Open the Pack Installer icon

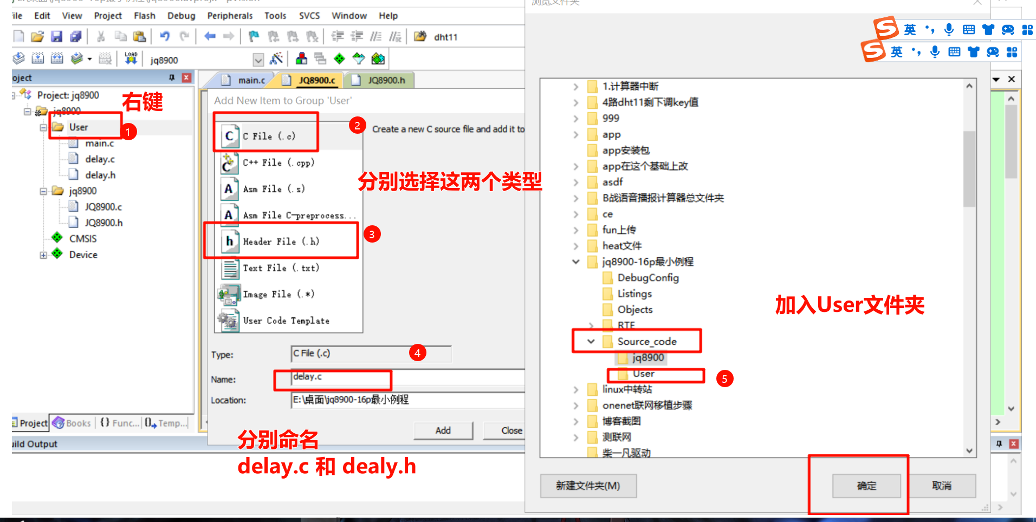point(378,58)
